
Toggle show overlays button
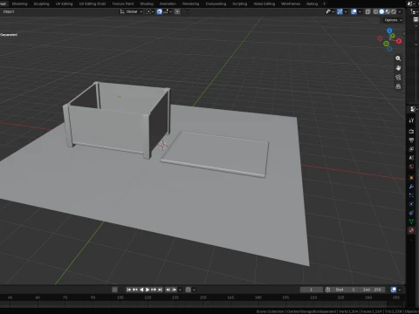(x=354, y=11)
